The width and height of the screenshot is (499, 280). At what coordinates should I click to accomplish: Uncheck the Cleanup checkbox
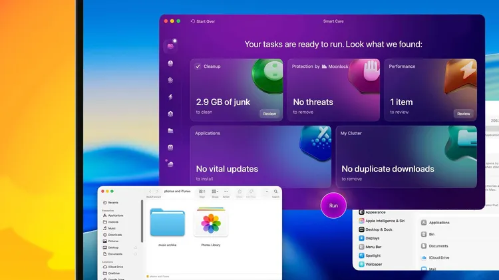(198, 67)
